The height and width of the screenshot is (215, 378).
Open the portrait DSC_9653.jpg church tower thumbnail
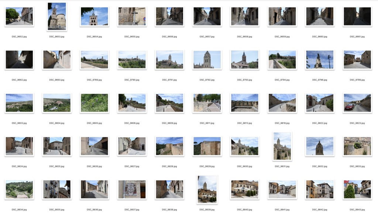point(56,16)
